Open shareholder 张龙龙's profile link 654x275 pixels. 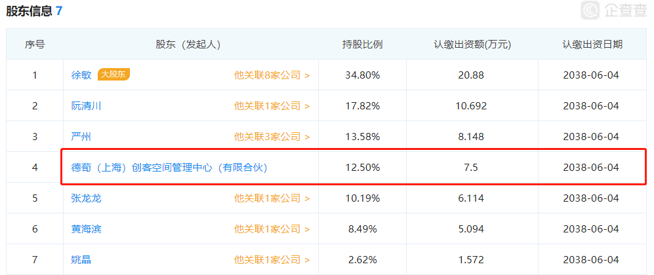tap(87, 198)
